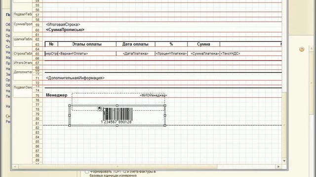This screenshot has width=316, height=177.
Task: Select the <ИтоговаяСтрока> cell
Action: coord(63,25)
